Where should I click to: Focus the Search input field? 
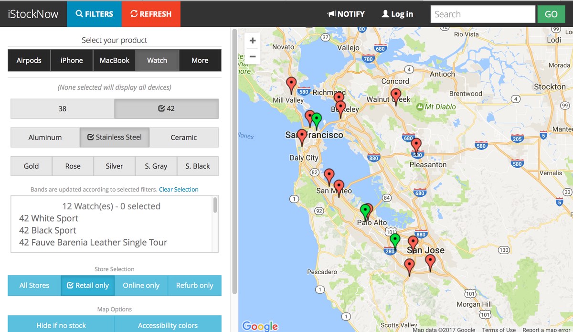483,14
